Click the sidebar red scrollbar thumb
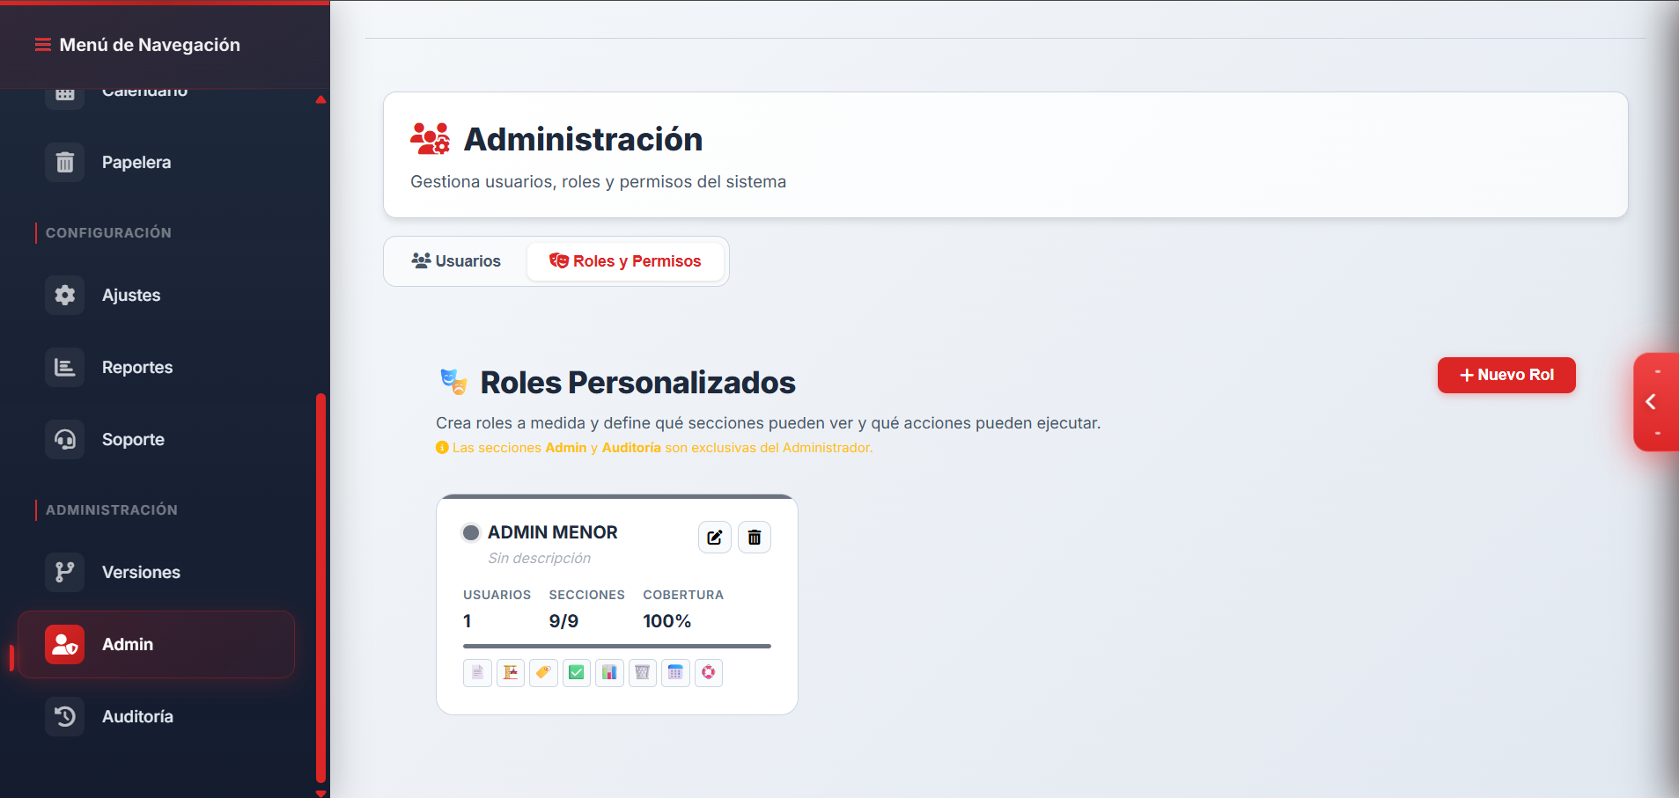This screenshot has width=1679, height=798. pyautogui.click(x=320, y=588)
